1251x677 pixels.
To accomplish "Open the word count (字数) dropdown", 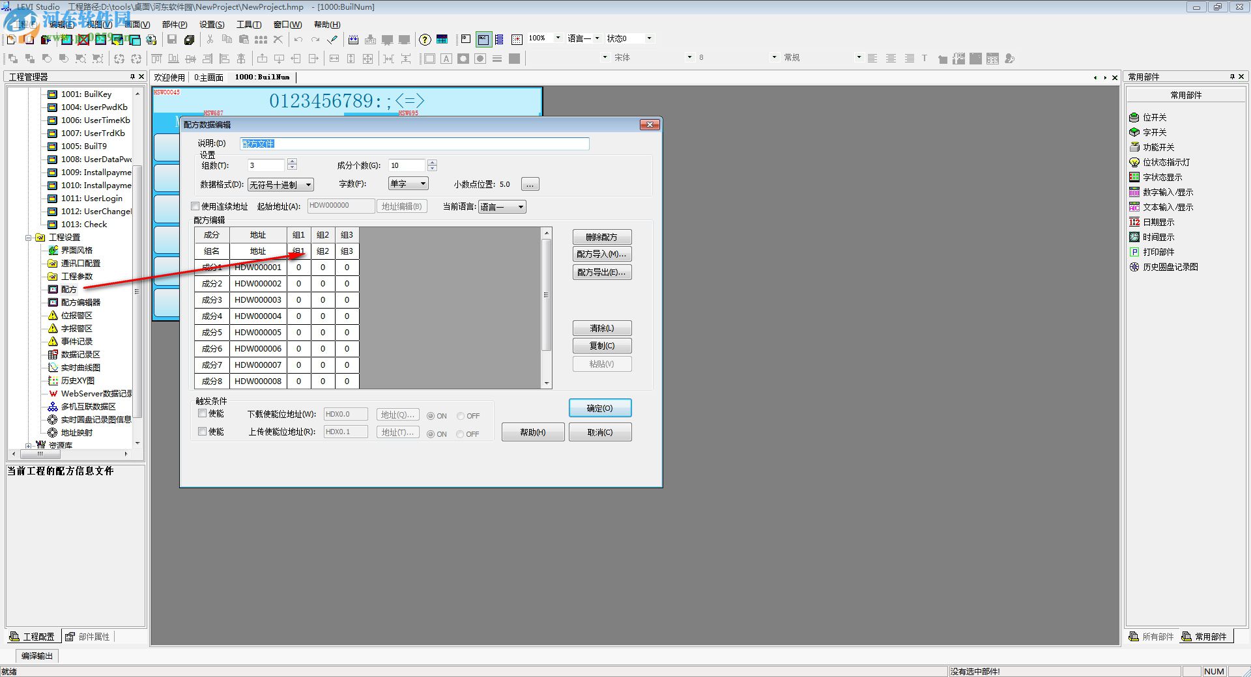I will click(409, 184).
